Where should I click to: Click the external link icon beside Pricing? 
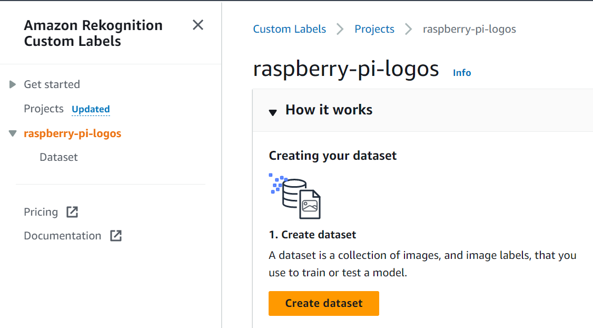tap(72, 212)
